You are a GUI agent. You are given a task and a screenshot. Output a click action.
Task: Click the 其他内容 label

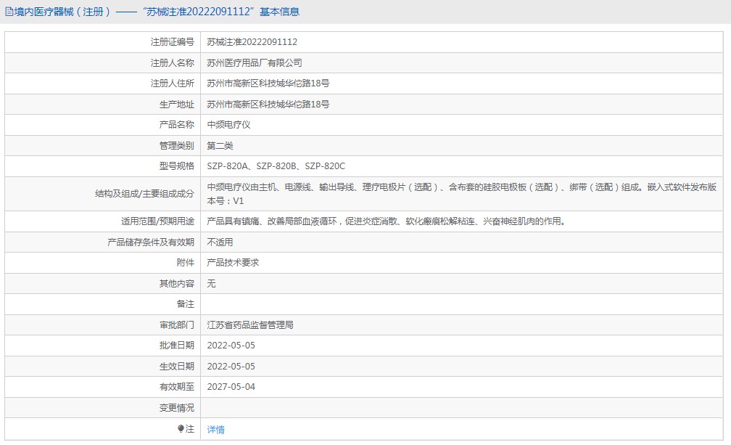pos(177,284)
